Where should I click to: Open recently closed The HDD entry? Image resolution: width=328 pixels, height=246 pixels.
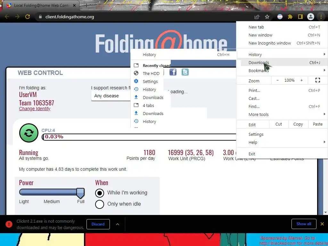151,73
